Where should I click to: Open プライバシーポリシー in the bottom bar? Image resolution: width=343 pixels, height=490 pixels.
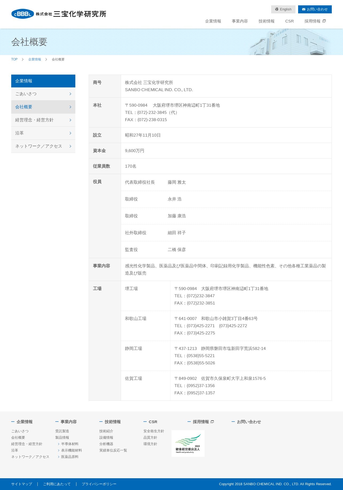coord(99,484)
